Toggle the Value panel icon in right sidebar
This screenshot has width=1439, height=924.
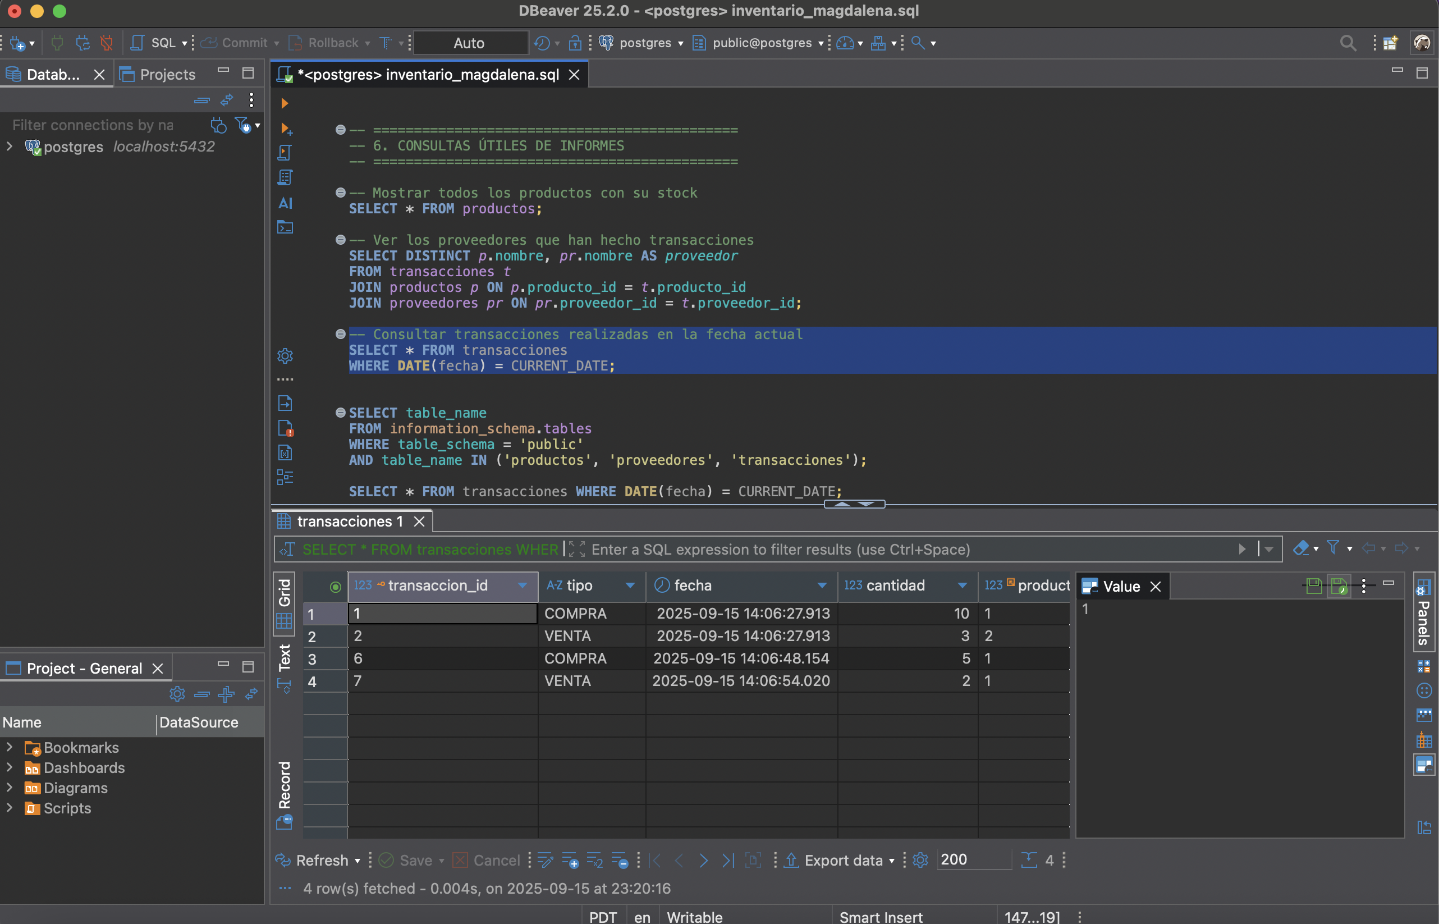[1424, 765]
